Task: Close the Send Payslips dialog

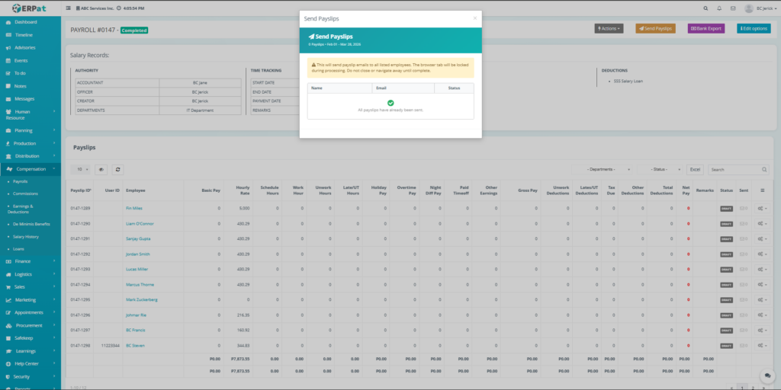Action: click(474, 18)
